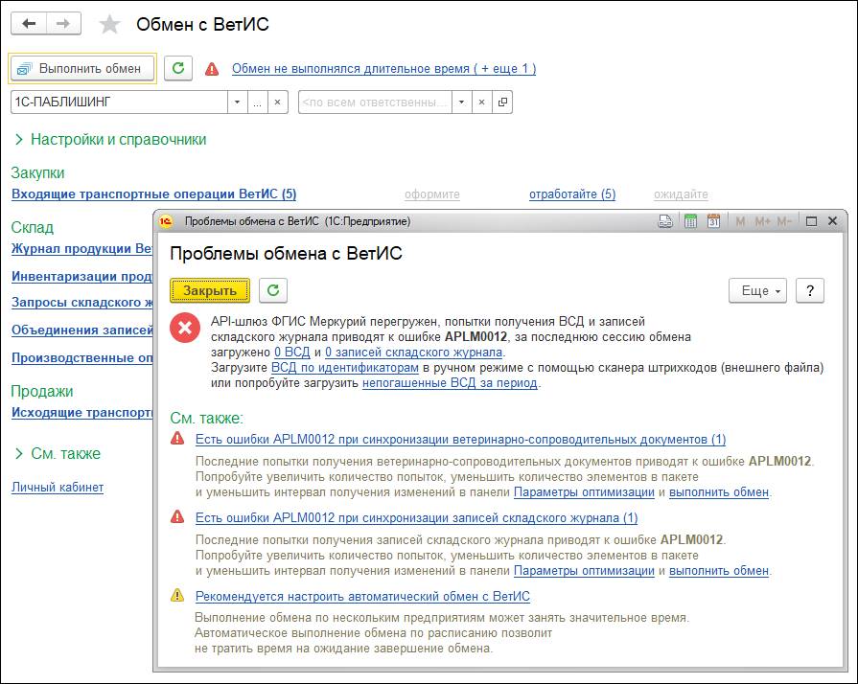Open the Еще dropdown menu
The width and height of the screenshot is (858, 684).
tap(758, 291)
